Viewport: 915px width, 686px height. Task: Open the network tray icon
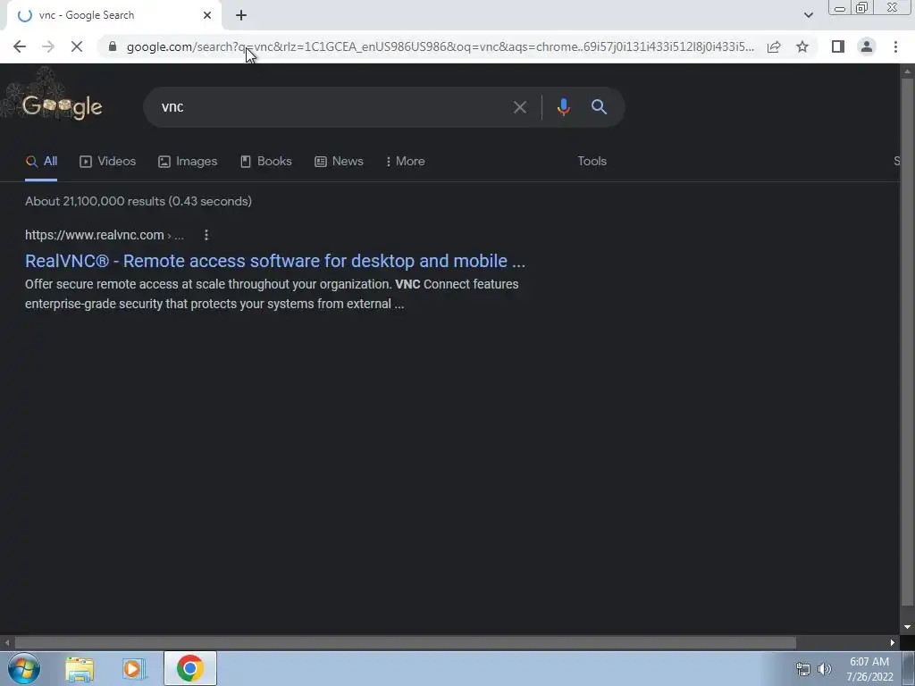[803, 669]
